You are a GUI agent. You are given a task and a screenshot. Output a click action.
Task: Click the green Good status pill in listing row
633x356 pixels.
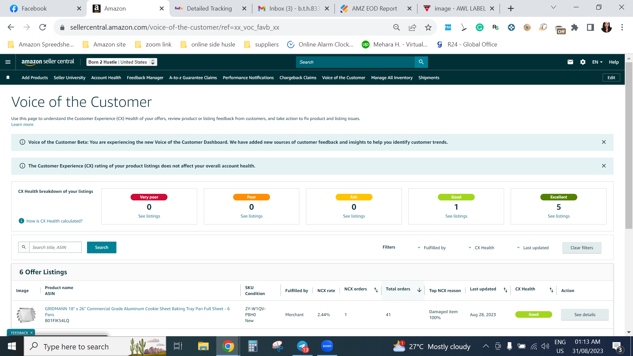pyautogui.click(x=533, y=314)
